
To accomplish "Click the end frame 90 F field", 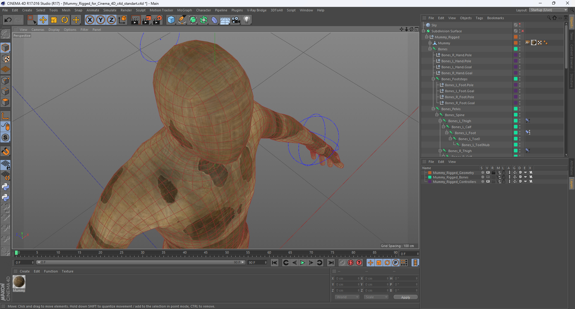I will coord(257,263).
